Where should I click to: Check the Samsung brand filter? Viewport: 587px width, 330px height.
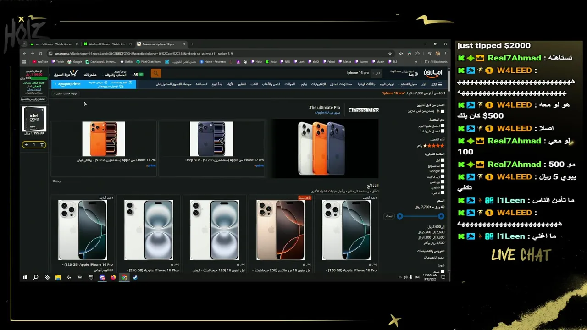(443, 166)
